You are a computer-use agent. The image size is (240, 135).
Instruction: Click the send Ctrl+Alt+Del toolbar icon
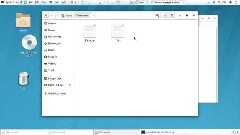pos(82,2)
